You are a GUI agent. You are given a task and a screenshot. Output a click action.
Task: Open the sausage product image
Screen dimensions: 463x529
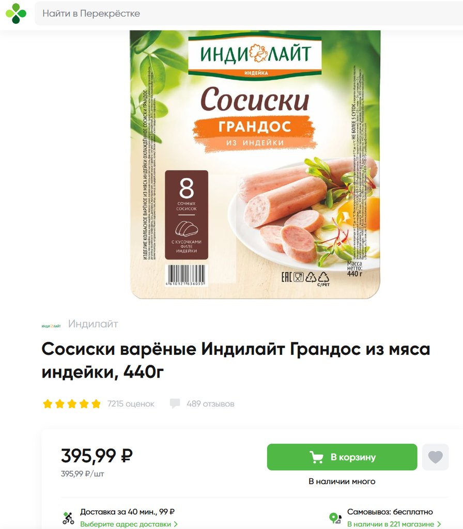tap(255, 165)
